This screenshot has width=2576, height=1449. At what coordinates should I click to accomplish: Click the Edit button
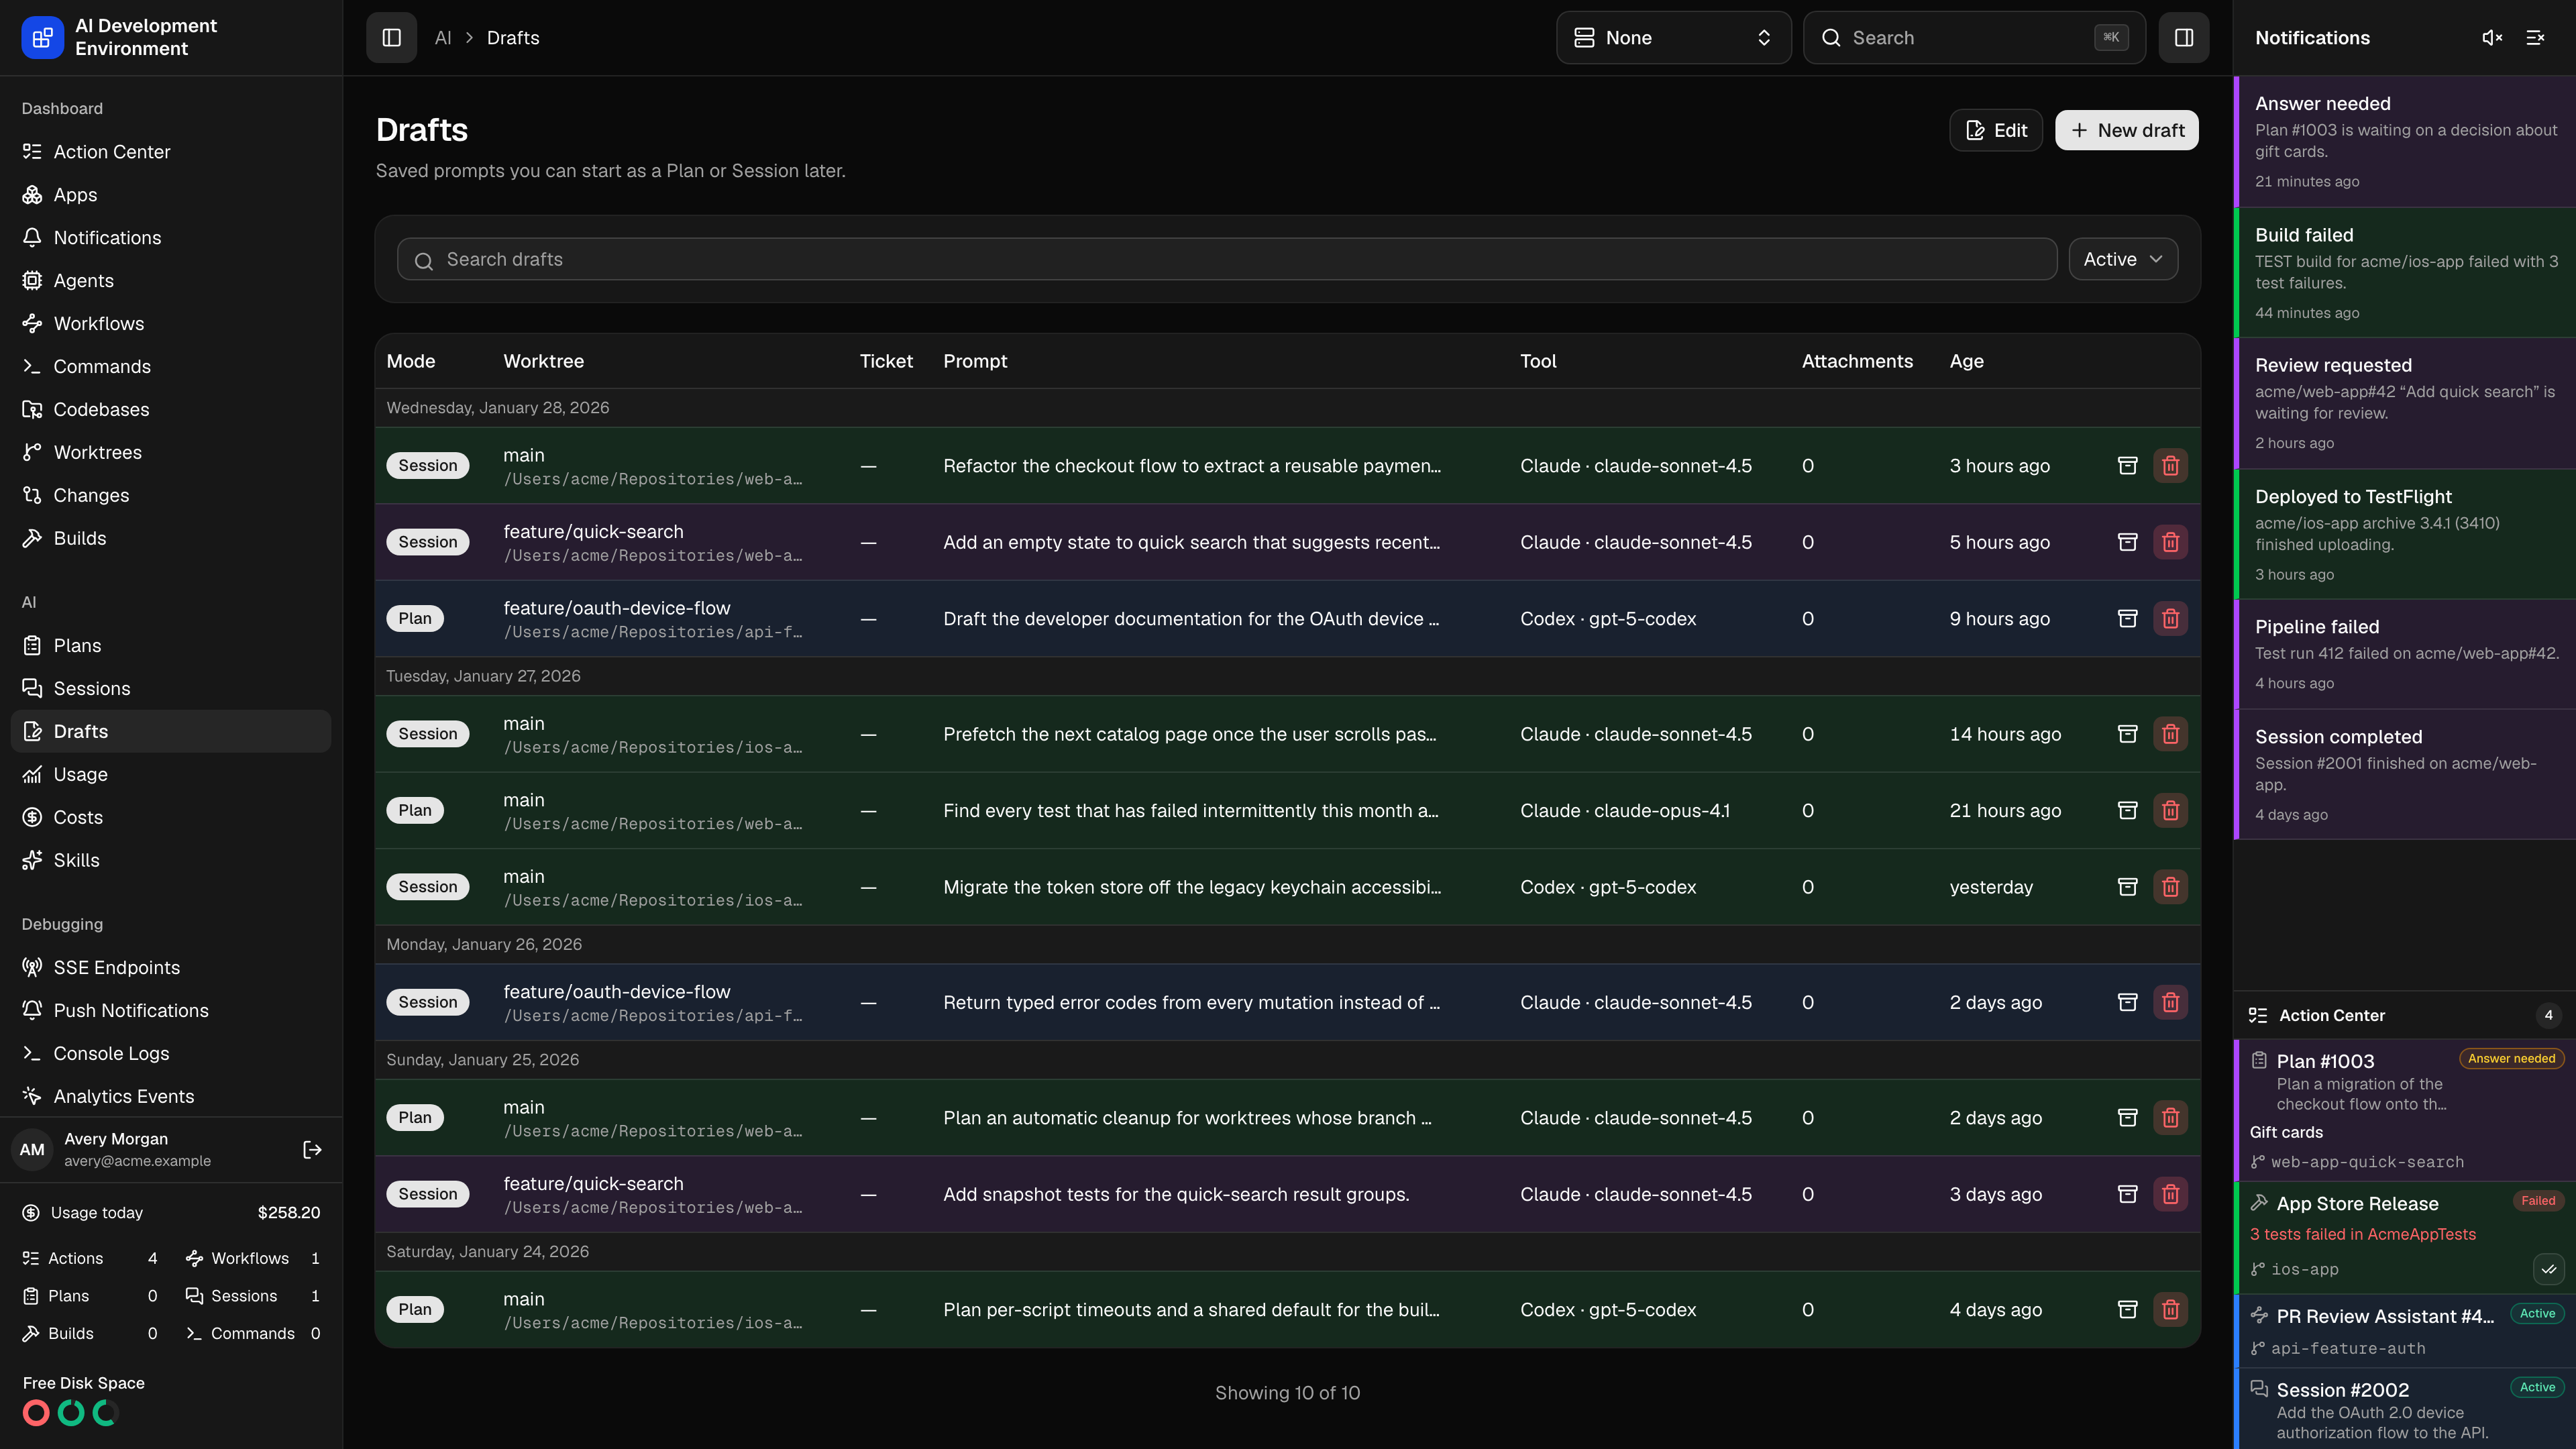(x=1995, y=131)
